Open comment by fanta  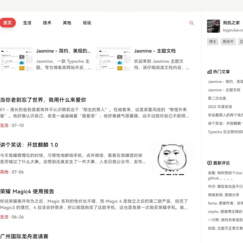click(x=225, y=203)
